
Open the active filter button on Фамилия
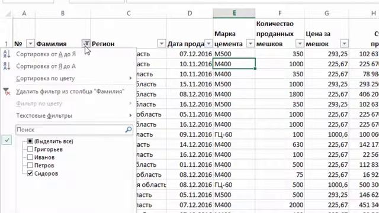coord(86,43)
